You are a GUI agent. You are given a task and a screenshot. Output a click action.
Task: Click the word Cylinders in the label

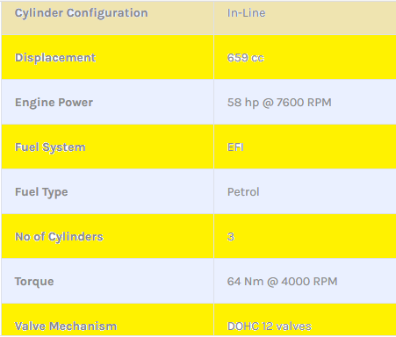click(x=76, y=237)
